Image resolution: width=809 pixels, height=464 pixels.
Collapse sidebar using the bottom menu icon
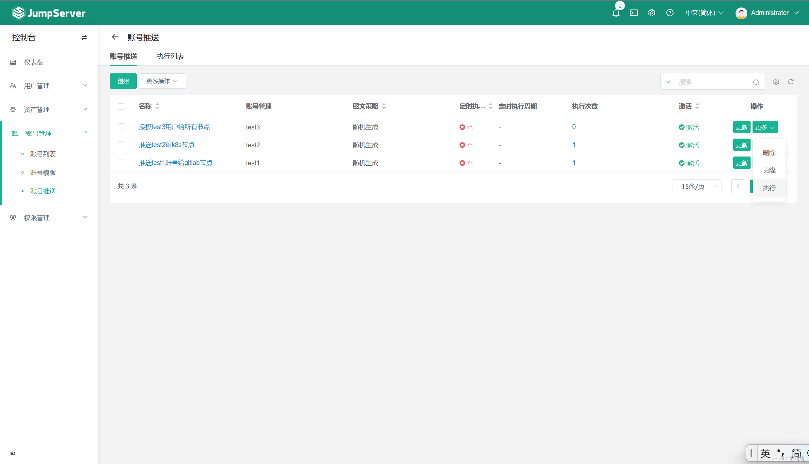pos(13,453)
